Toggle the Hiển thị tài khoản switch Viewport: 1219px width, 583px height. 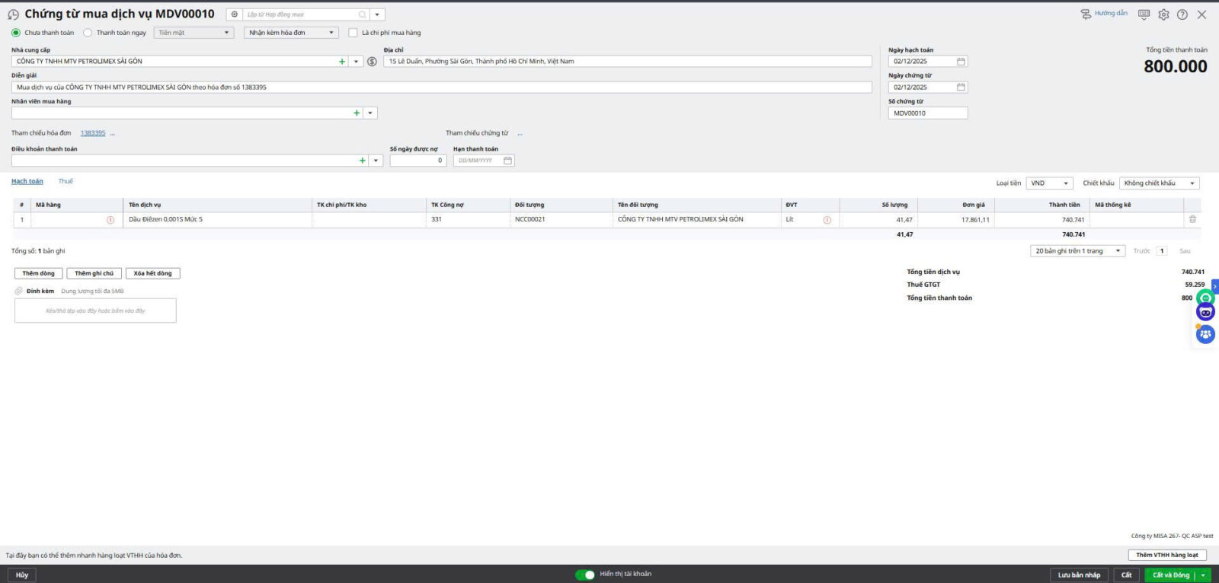coord(585,575)
